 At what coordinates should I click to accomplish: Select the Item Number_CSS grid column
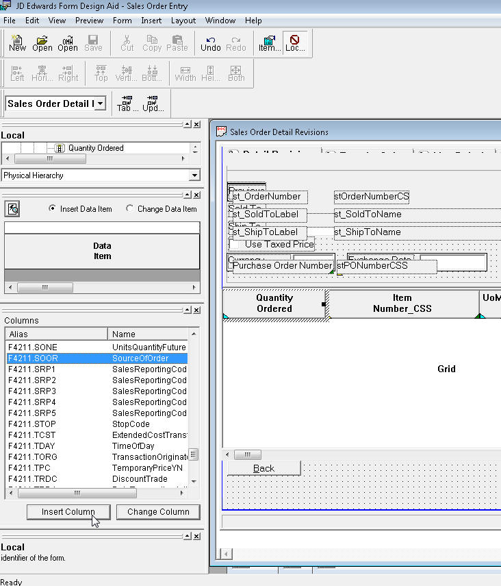point(402,303)
